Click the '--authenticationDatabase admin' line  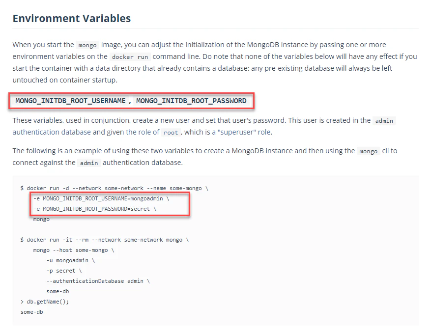click(x=98, y=281)
